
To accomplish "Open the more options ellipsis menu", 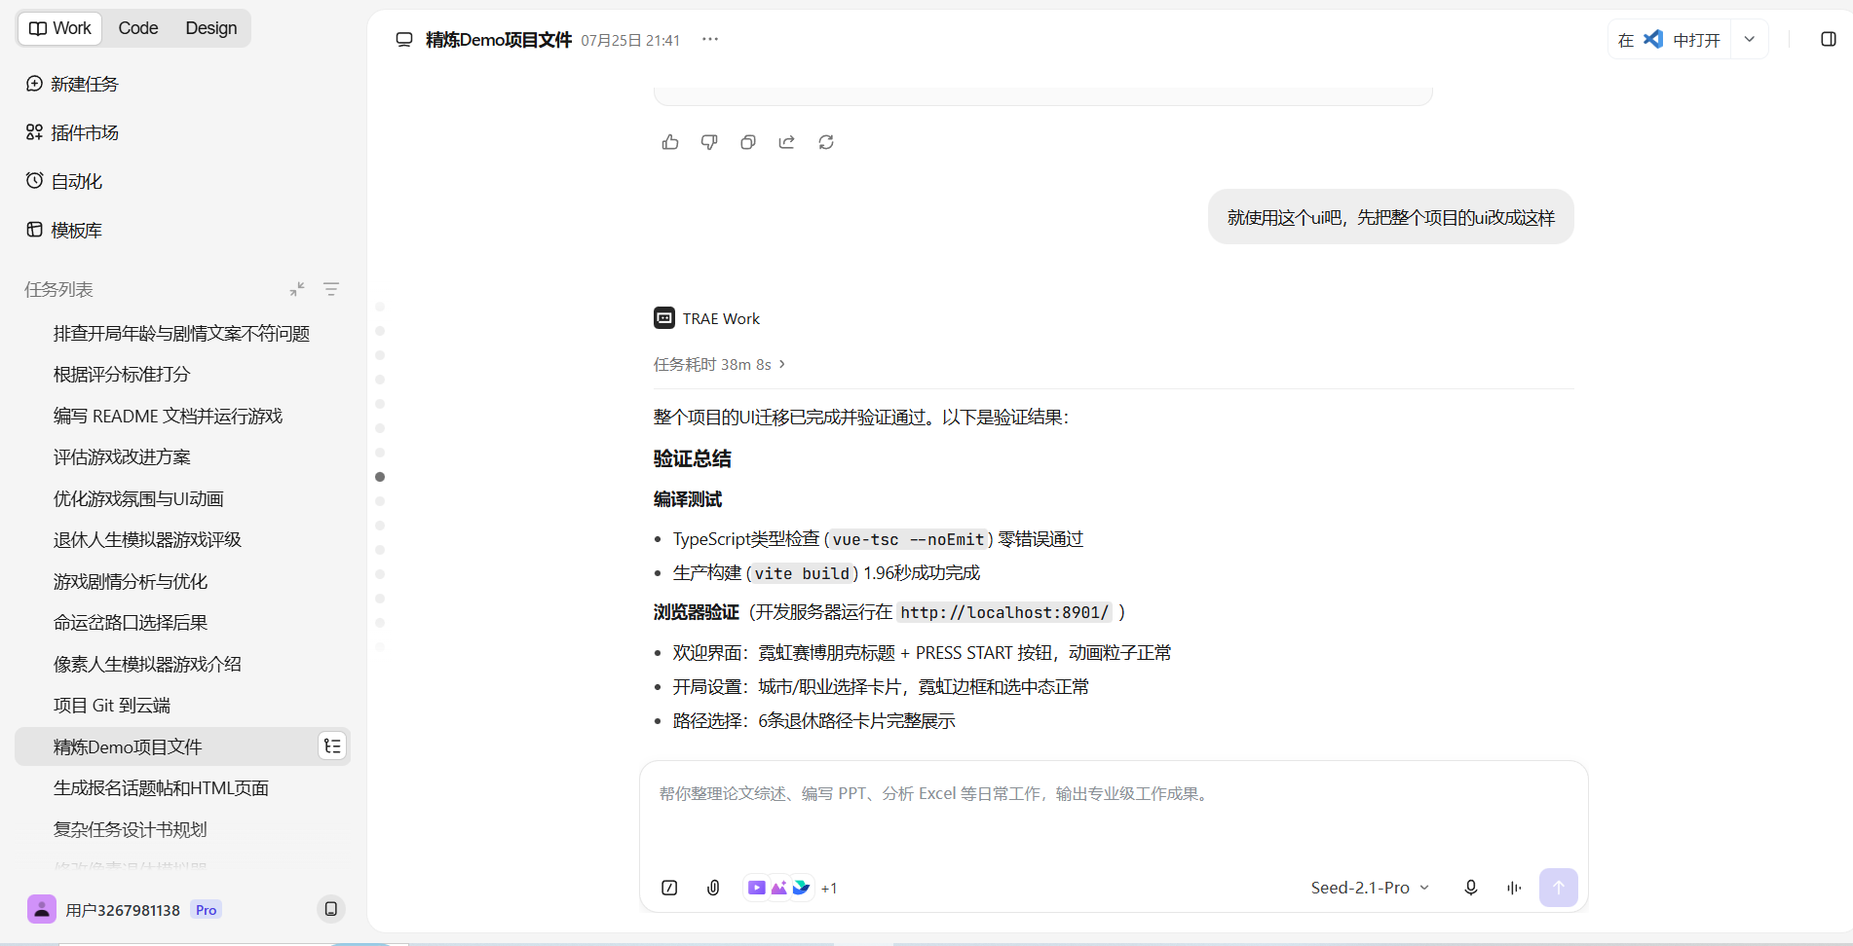I will tap(710, 40).
